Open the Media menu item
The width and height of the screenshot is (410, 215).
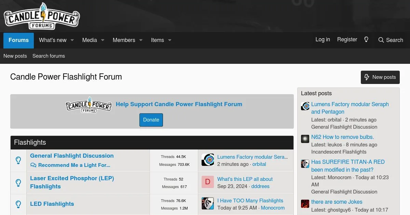coord(90,40)
